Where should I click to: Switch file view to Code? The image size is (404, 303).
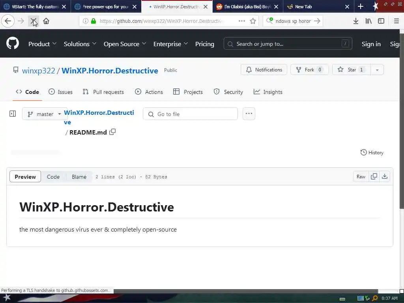[53, 177]
